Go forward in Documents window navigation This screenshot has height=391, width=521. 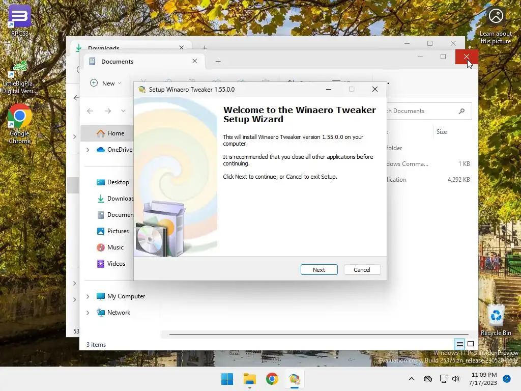coord(108,110)
